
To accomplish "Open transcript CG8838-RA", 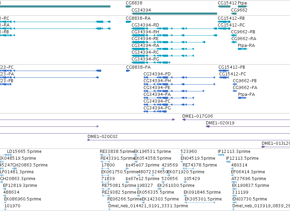I will point(138,18).
